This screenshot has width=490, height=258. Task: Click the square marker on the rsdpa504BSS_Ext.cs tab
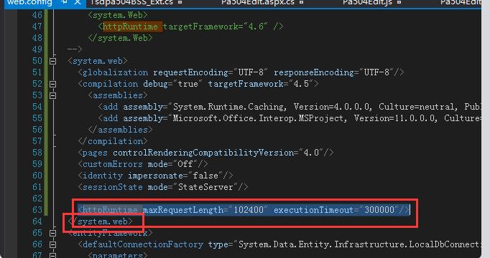[180, 2]
